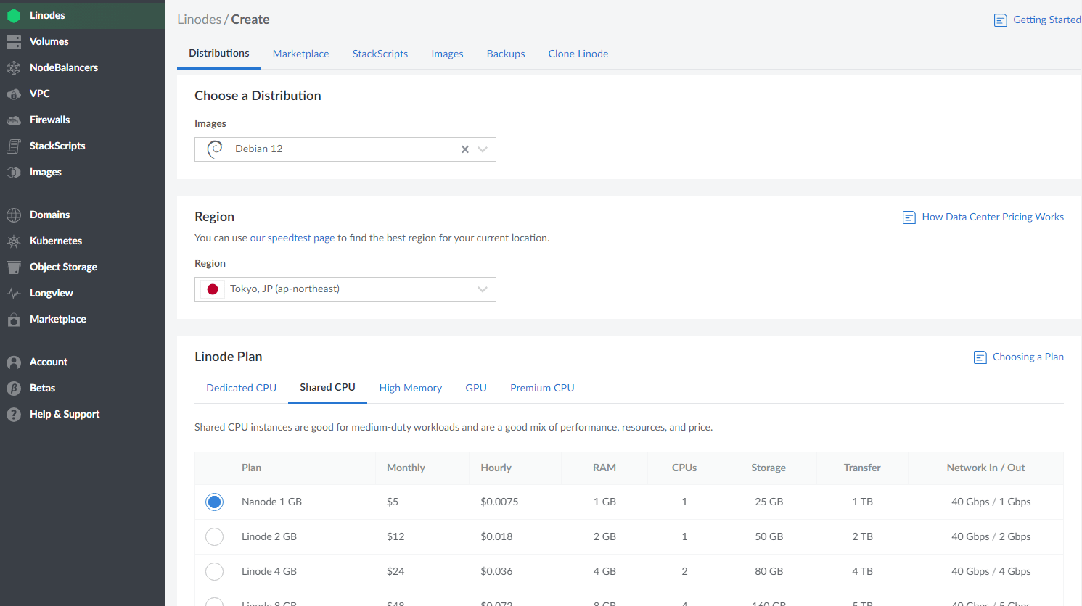This screenshot has height=606, width=1082.
Task: Switch to Dedicated CPU plan tab
Action: coord(241,388)
